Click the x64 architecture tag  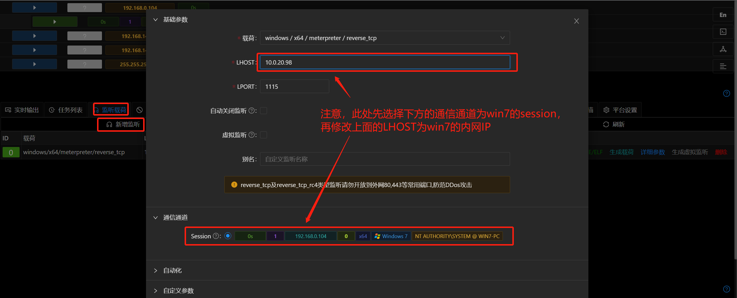click(x=363, y=236)
